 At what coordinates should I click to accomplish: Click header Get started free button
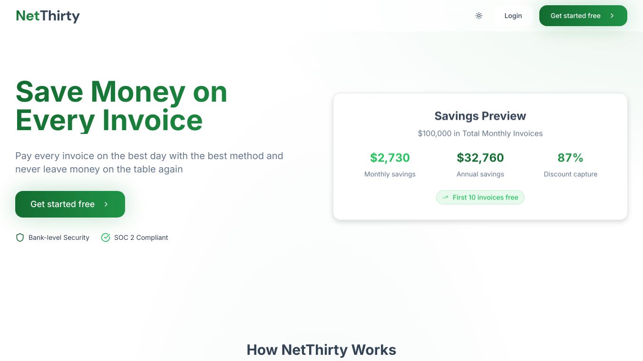coord(575,16)
